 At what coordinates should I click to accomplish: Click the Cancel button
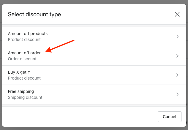tap(170, 117)
